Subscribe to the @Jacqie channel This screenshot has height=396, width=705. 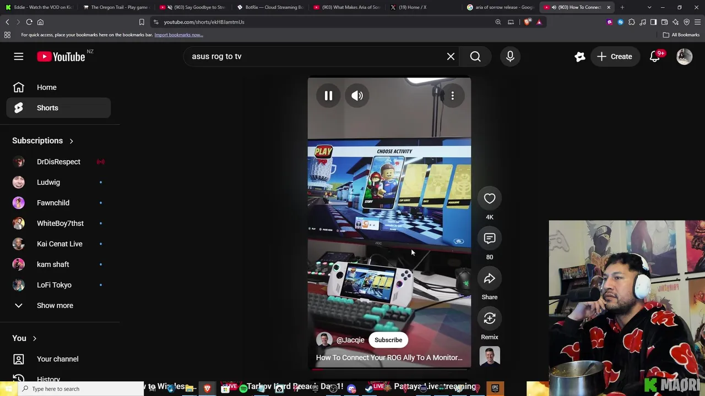(x=388, y=340)
